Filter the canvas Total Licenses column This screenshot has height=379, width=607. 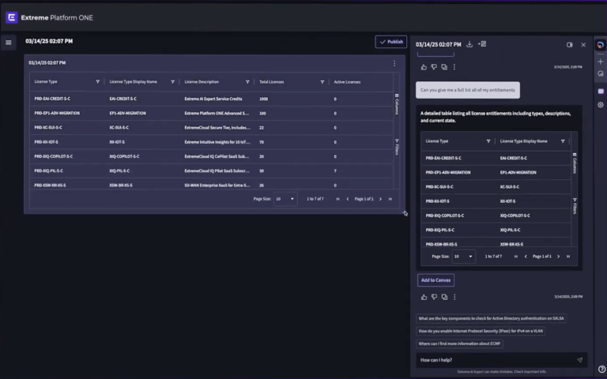point(322,81)
